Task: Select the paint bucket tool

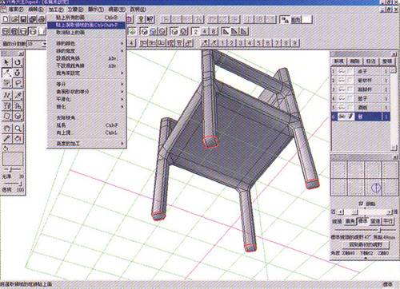Action: (18, 139)
